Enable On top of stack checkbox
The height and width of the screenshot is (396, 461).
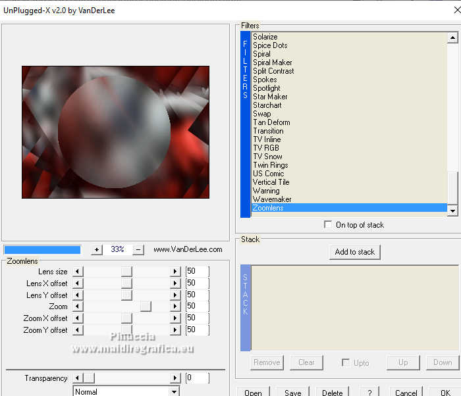pyautogui.click(x=328, y=224)
